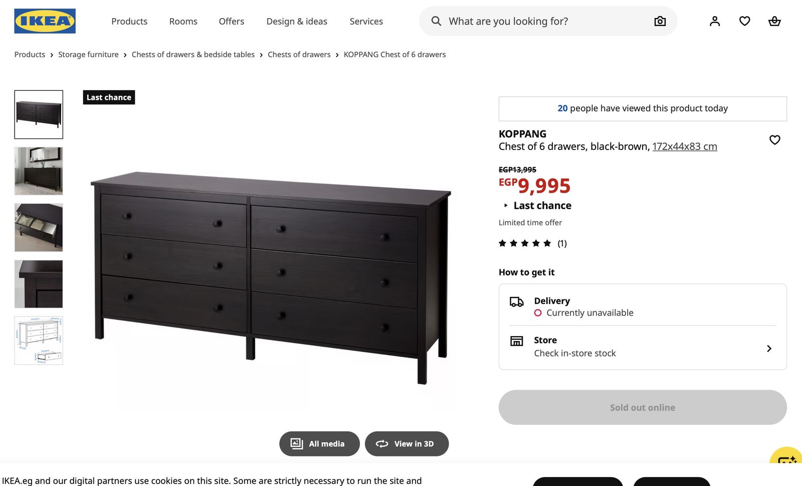Open the Products menu
This screenshot has height=486, width=802.
pos(129,21)
